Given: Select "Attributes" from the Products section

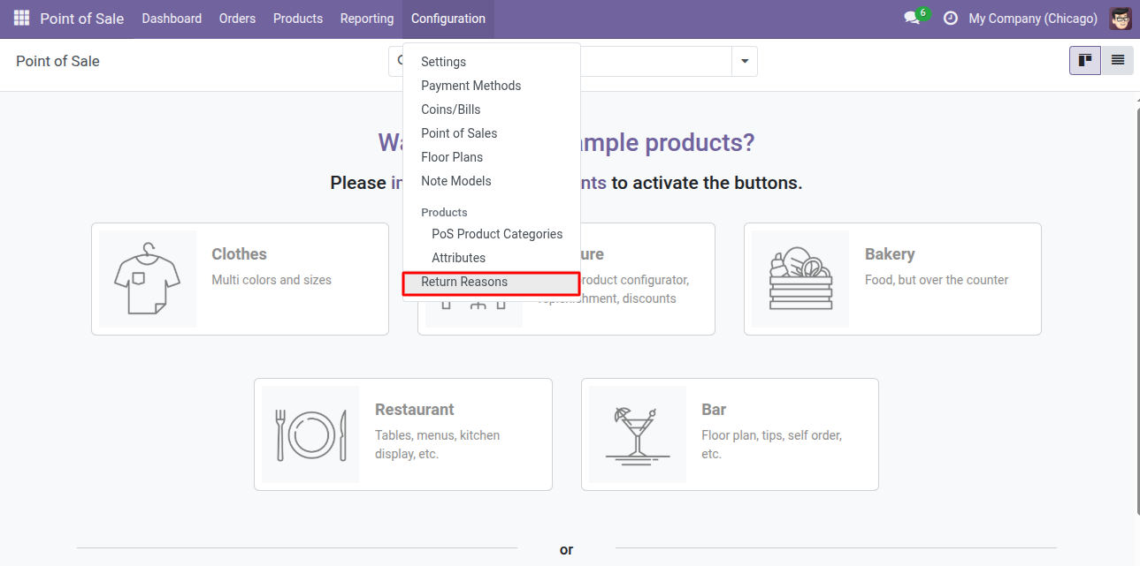Looking at the screenshot, I should (458, 258).
